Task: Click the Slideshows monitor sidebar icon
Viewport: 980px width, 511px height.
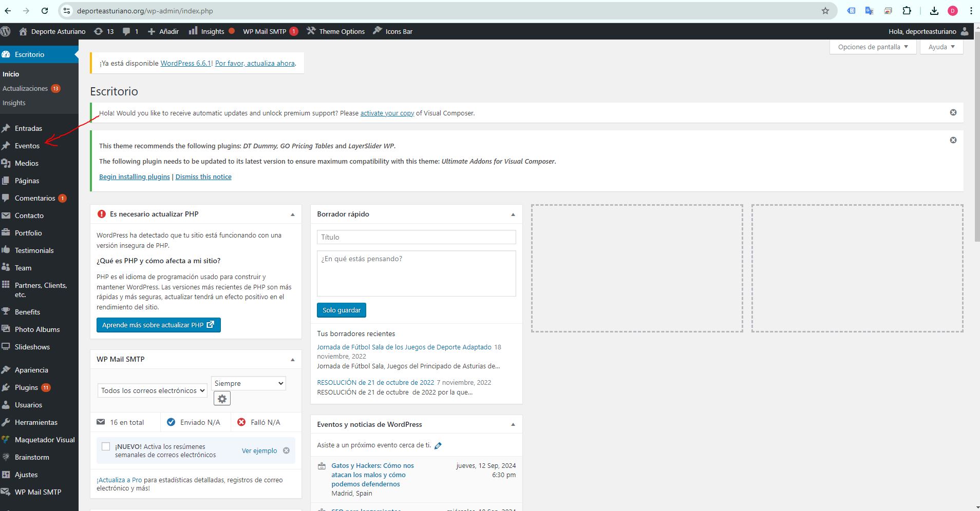Action: click(6, 347)
